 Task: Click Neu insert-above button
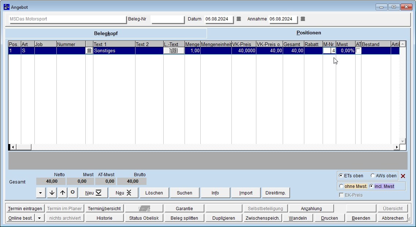(123, 193)
